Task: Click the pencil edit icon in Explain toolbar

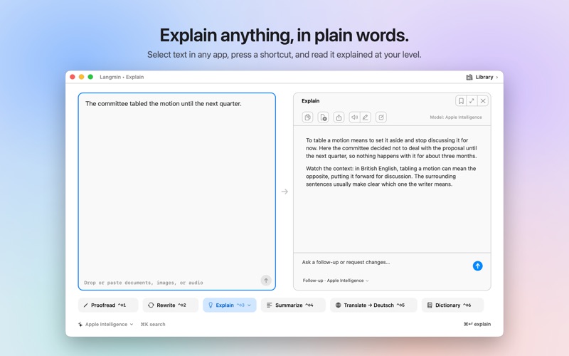Action: coord(366,117)
